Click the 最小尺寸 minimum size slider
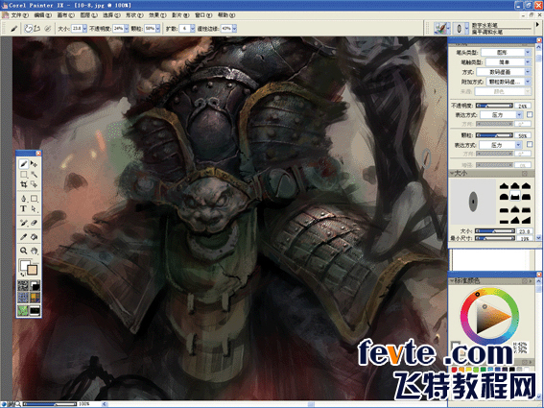This screenshot has height=408, width=544. pyautogui.click(x=494, y=238)
